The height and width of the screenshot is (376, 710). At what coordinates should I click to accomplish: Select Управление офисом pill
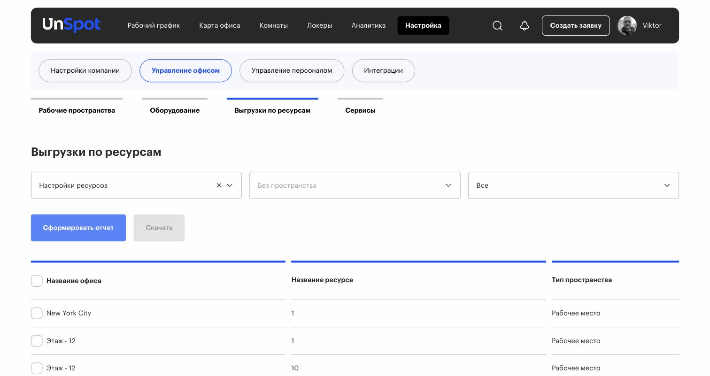(x=185, y=70)
